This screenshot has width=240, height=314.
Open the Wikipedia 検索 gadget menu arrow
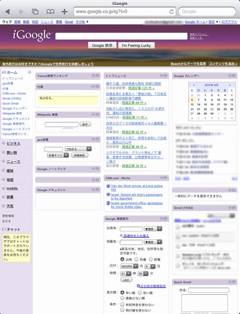click(x=93, y=114)
